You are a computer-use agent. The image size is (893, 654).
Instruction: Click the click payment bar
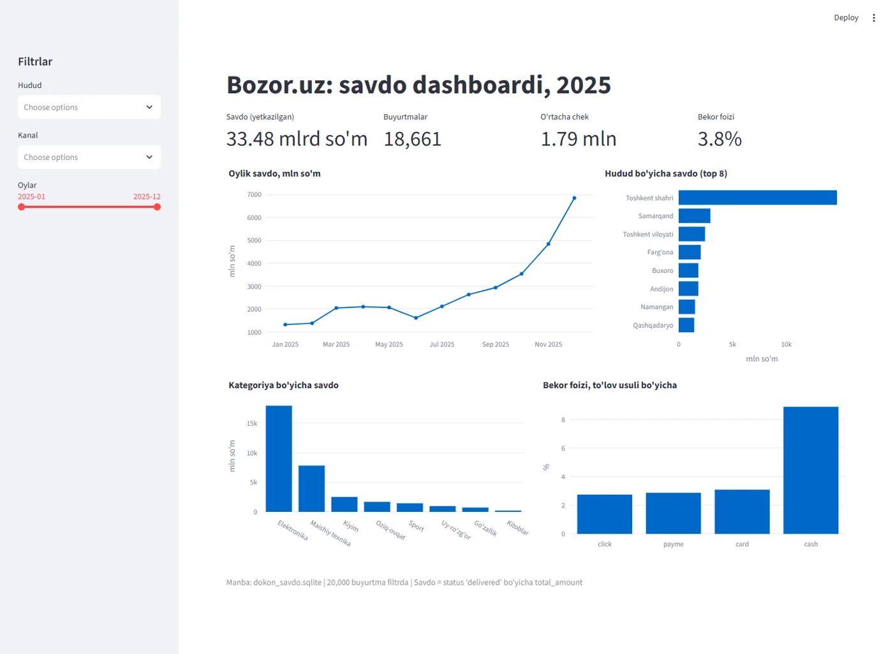[x=605, y=514]
